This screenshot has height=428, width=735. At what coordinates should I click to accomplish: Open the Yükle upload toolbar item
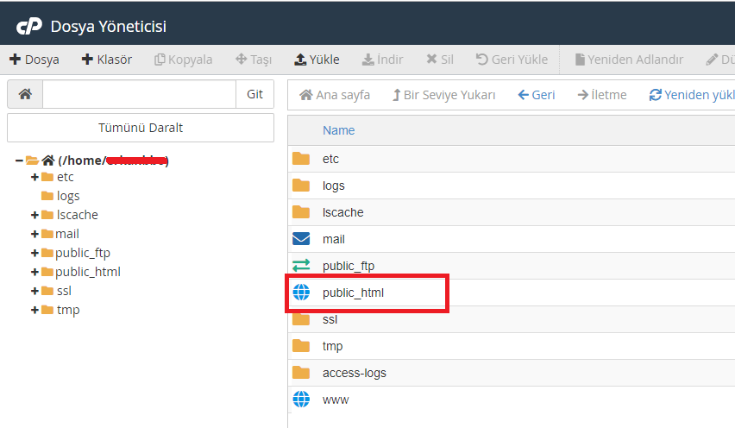point(317,60)
